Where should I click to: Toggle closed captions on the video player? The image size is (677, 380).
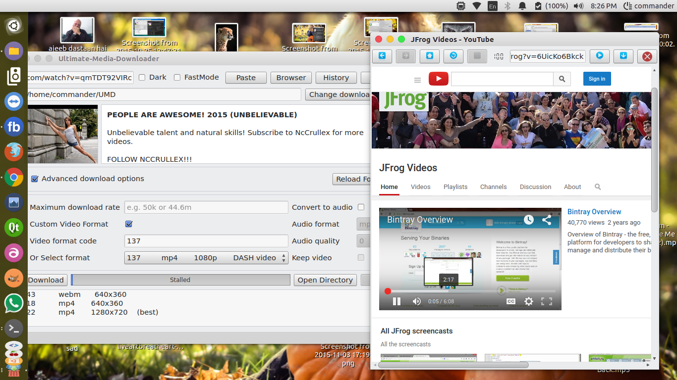pos(511,301)
